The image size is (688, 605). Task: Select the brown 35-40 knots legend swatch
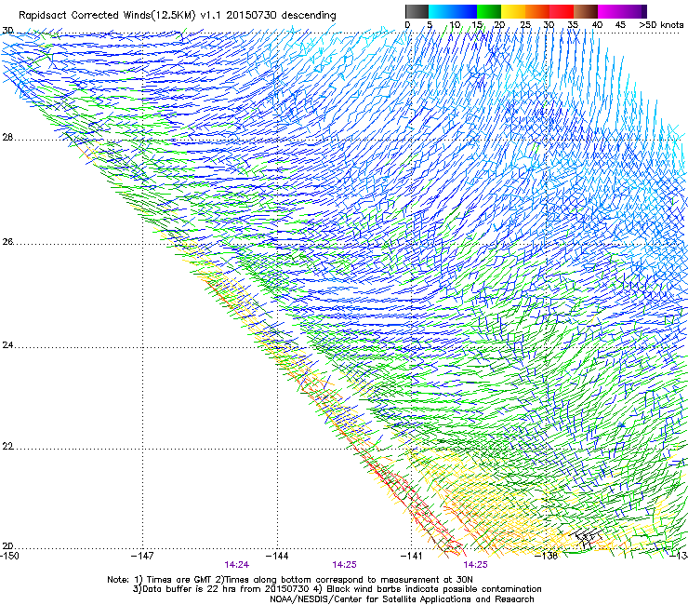(586, 11)
